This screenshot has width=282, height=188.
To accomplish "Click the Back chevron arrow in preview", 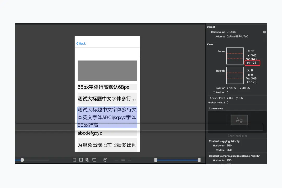I will coord(77,43).
